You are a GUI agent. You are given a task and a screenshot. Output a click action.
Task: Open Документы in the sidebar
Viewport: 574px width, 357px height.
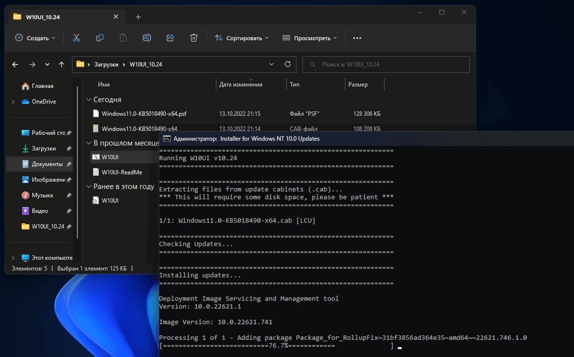[x=47, y=164]
